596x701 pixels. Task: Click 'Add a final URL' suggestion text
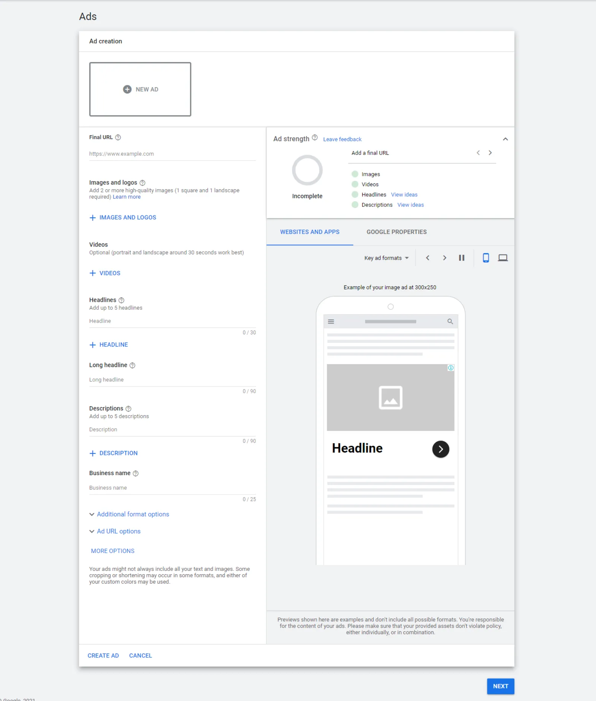pyautogui.click(x=370, y=153)
